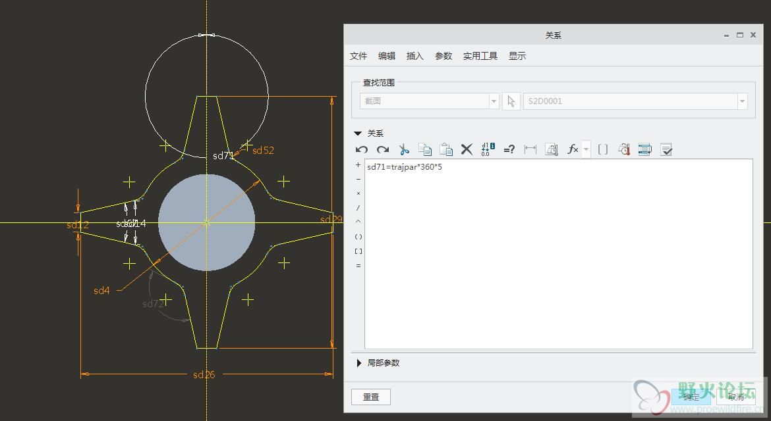Delete selected text with X icon
This screenshot has width=771, height=421.
pos(467,149)
